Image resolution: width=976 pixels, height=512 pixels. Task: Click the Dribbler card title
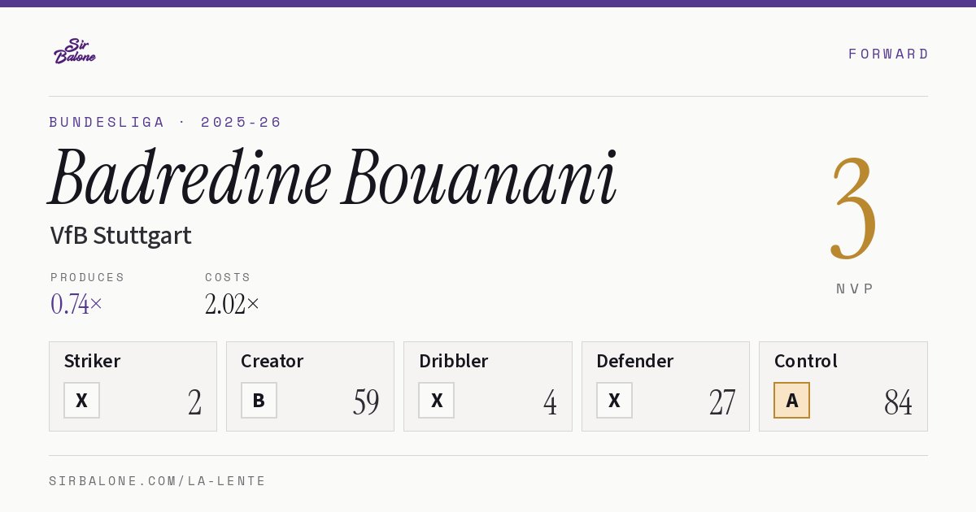[454, 361]
